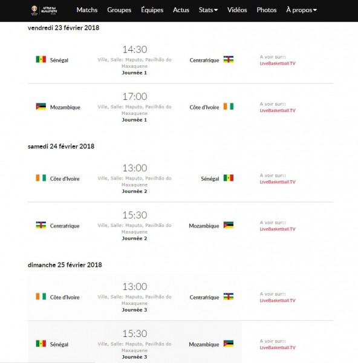Click the Mozambique team name at 17:00

(65, 108)
